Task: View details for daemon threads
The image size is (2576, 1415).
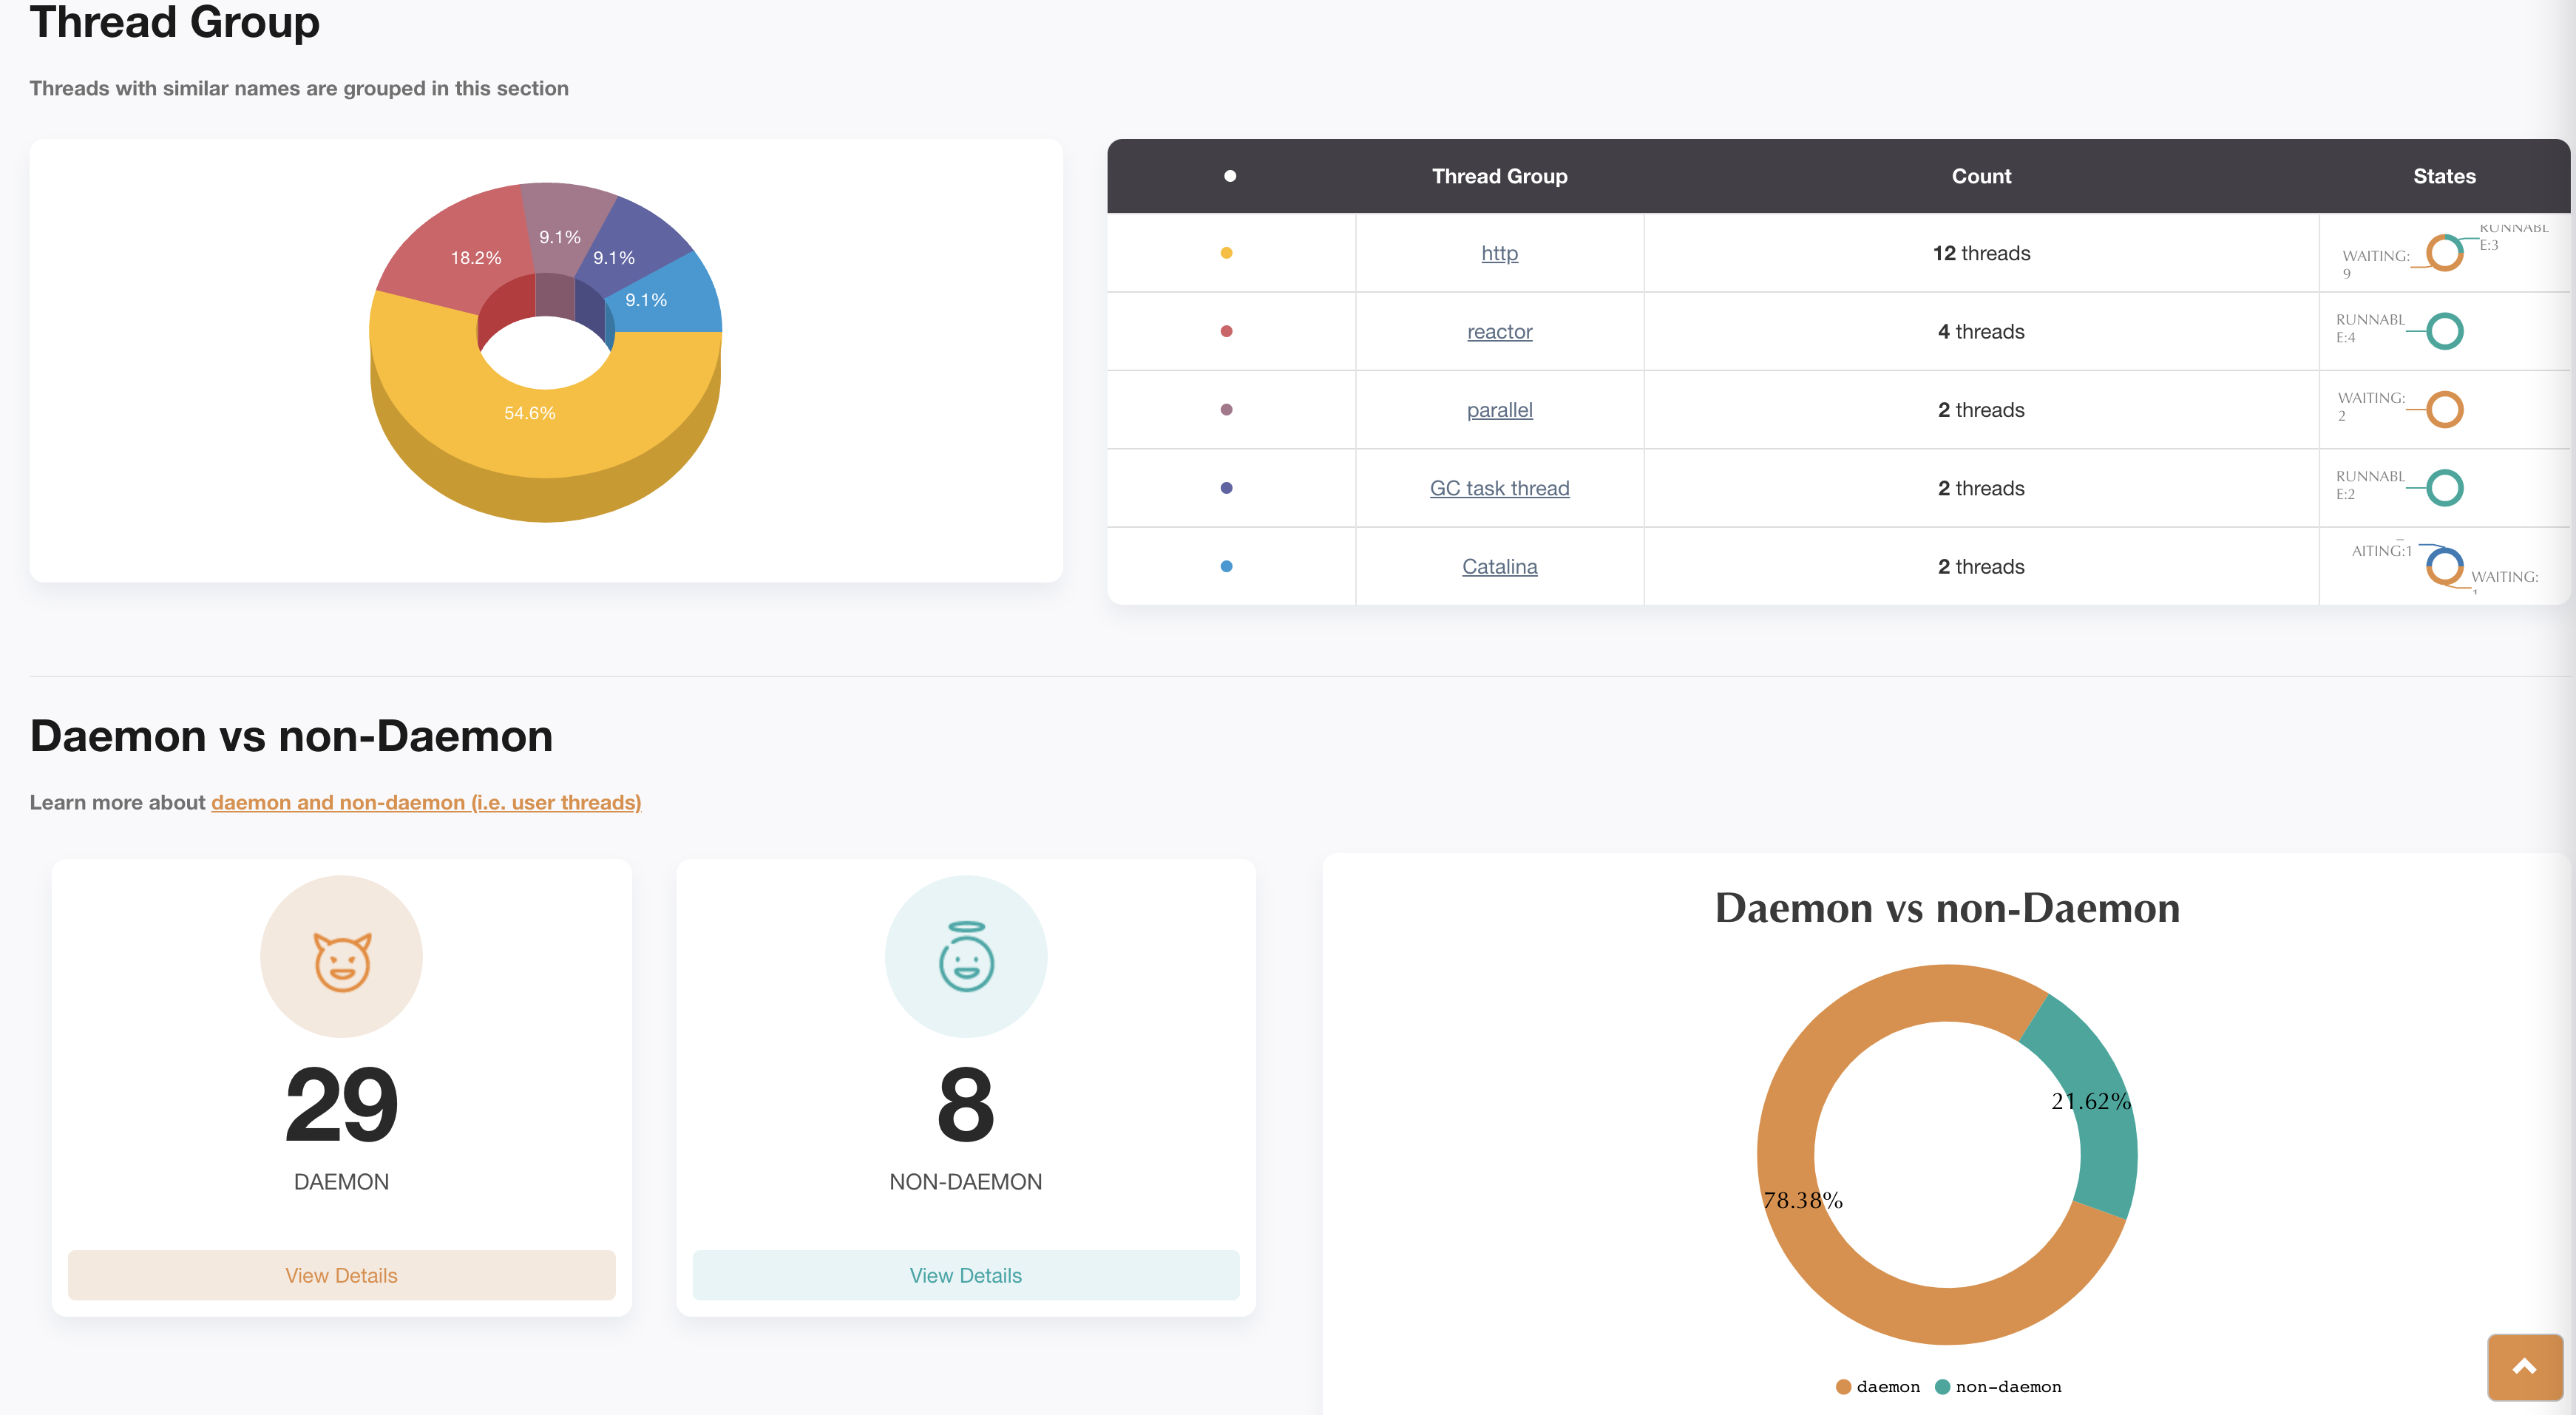Action: point(341,1275)
